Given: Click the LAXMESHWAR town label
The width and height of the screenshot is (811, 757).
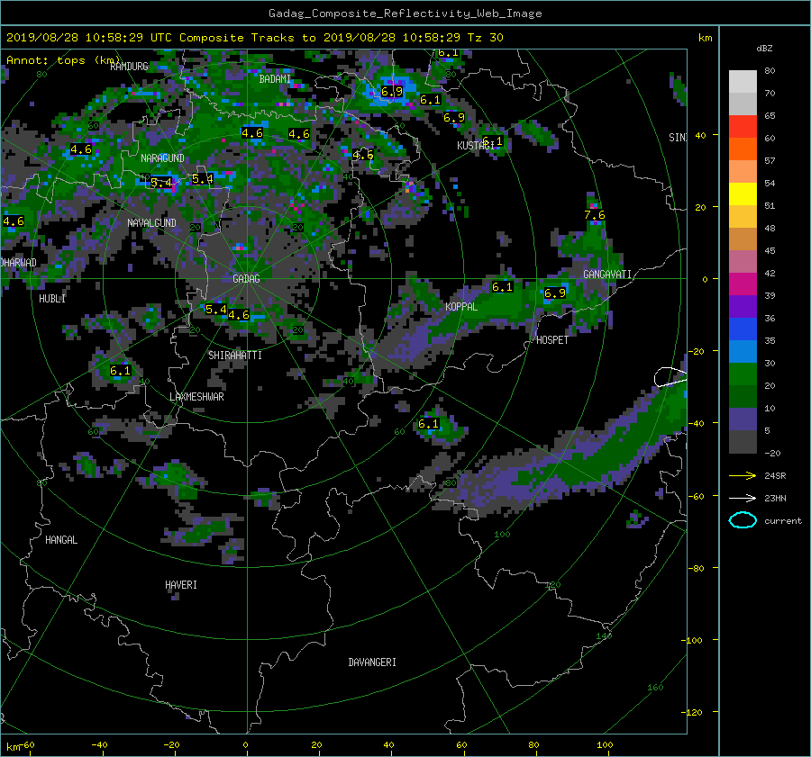Looking at the screenshot, I should (196, 397).
